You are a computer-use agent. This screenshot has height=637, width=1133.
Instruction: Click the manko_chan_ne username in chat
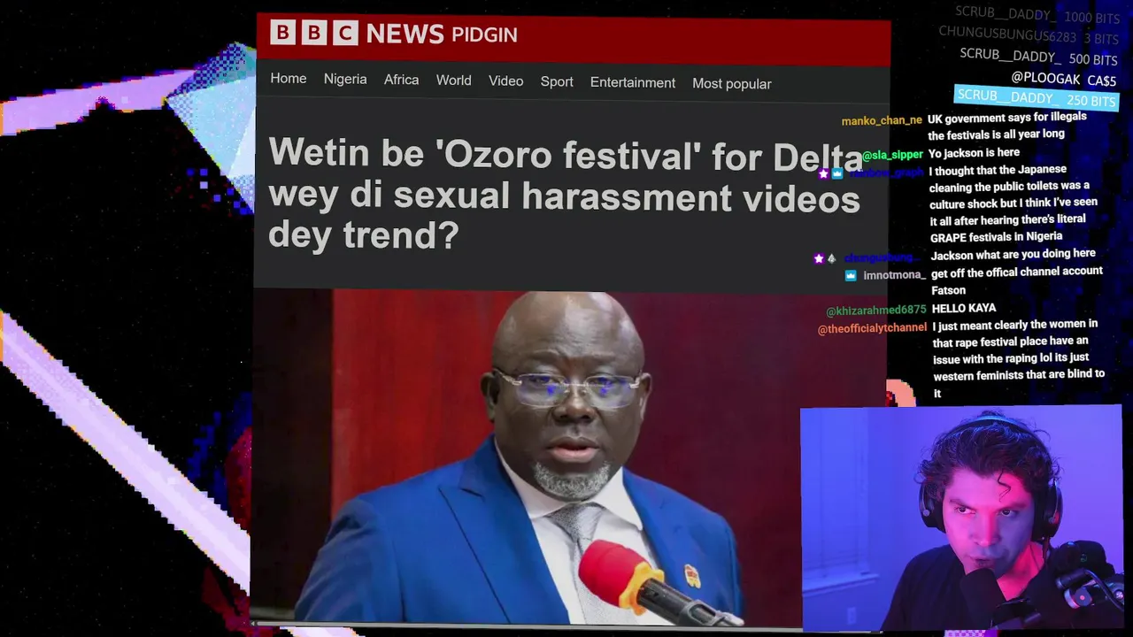(882, 120)
